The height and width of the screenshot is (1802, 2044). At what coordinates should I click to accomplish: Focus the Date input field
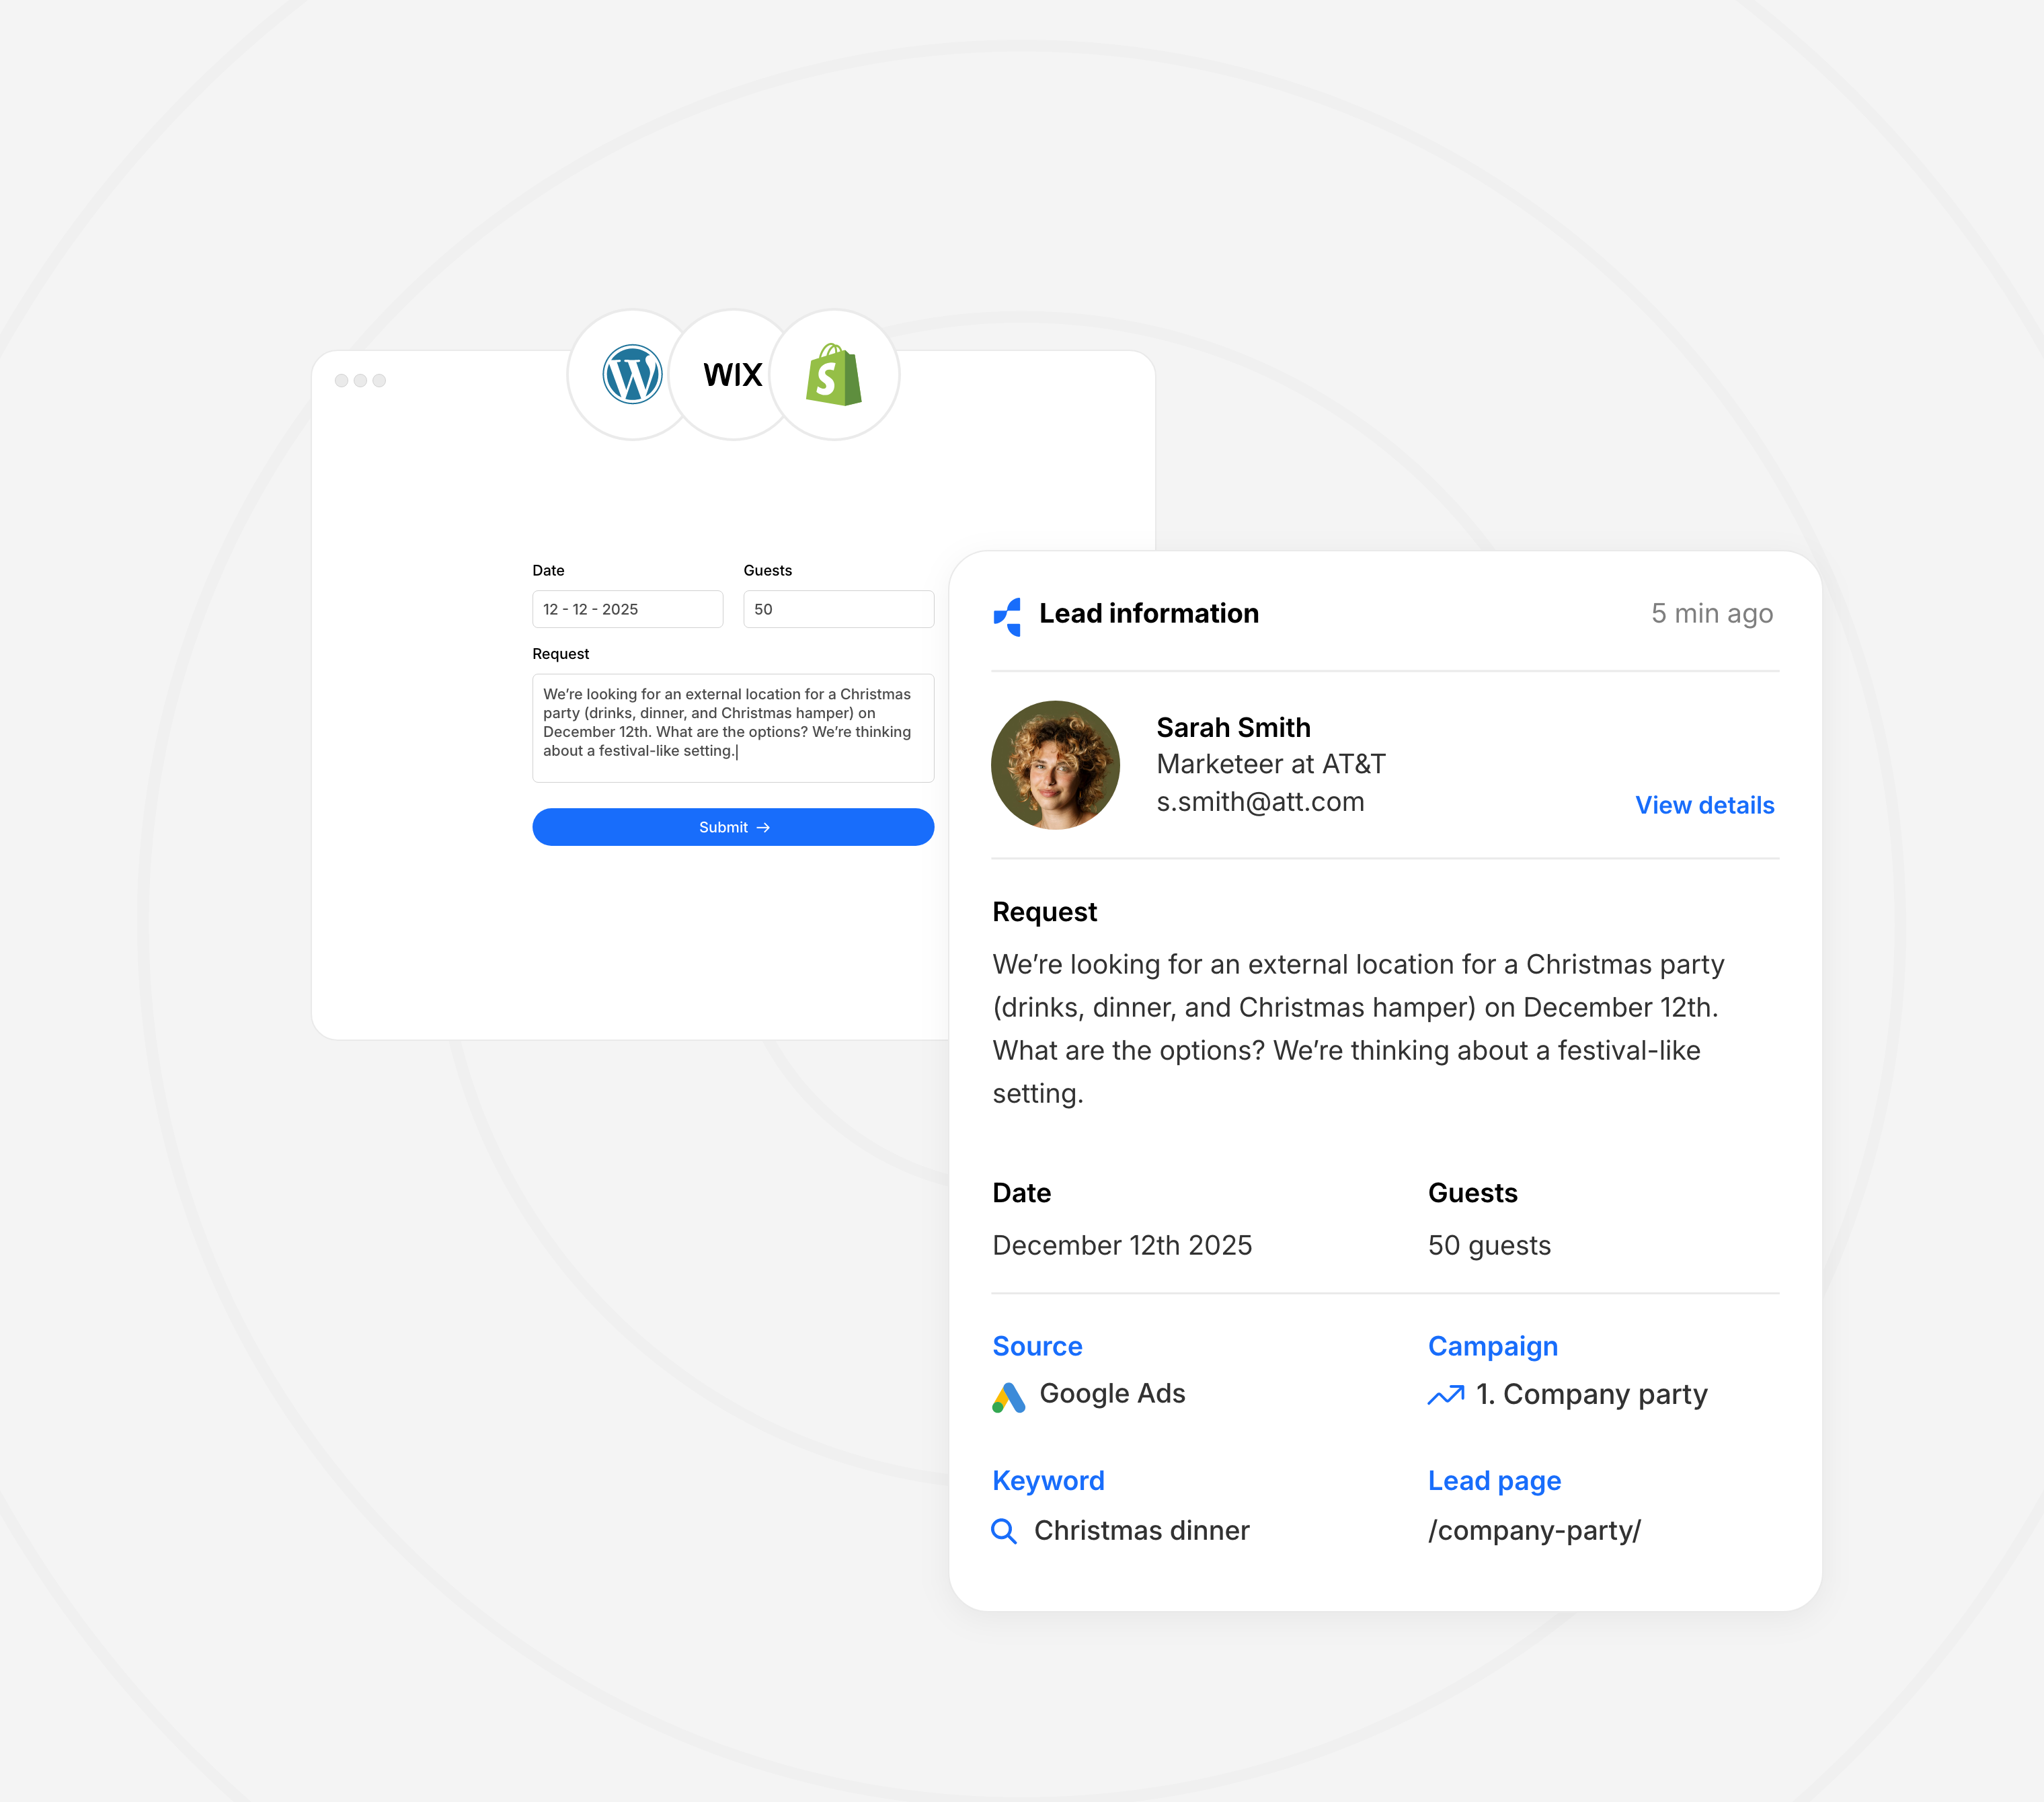click(x=627, y=609)
